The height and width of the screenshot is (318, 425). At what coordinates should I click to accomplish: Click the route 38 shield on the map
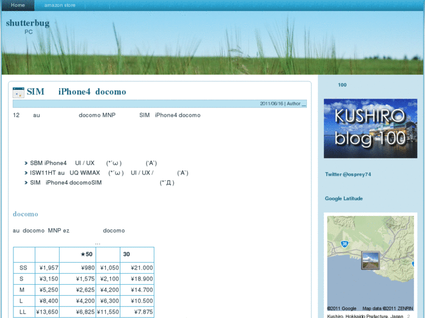tap(345, 244)
